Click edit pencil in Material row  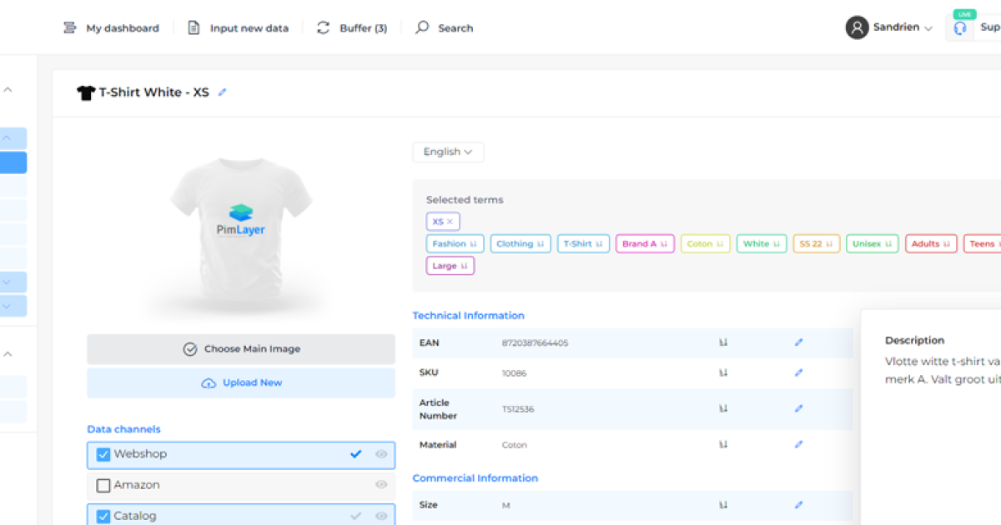pos(798,445)
